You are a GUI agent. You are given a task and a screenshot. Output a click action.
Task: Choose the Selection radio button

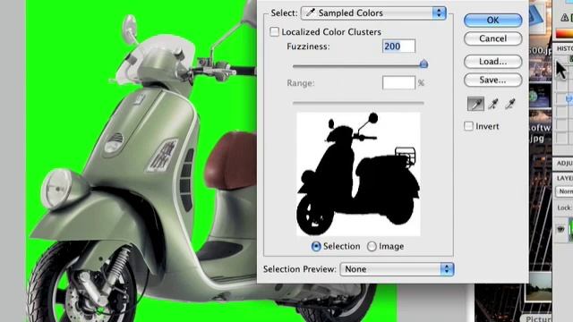point(316,247)
